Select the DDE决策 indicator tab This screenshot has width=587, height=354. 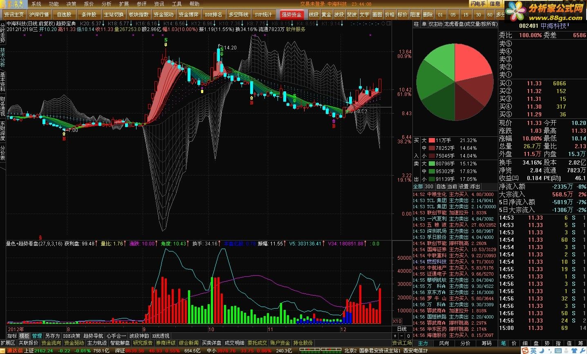point(72,336)
